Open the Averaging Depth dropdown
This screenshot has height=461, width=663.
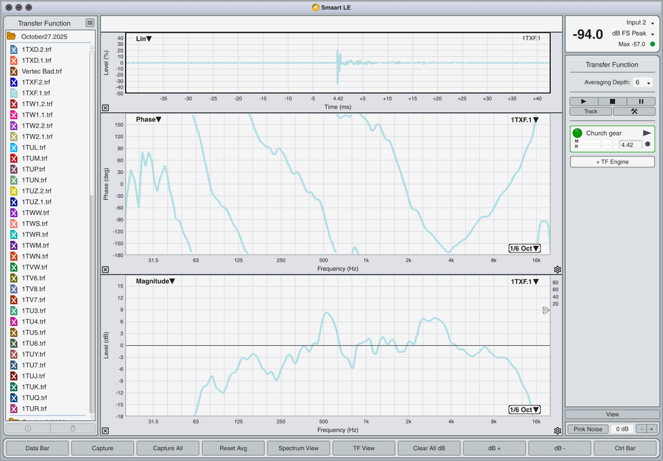point(642,83)
